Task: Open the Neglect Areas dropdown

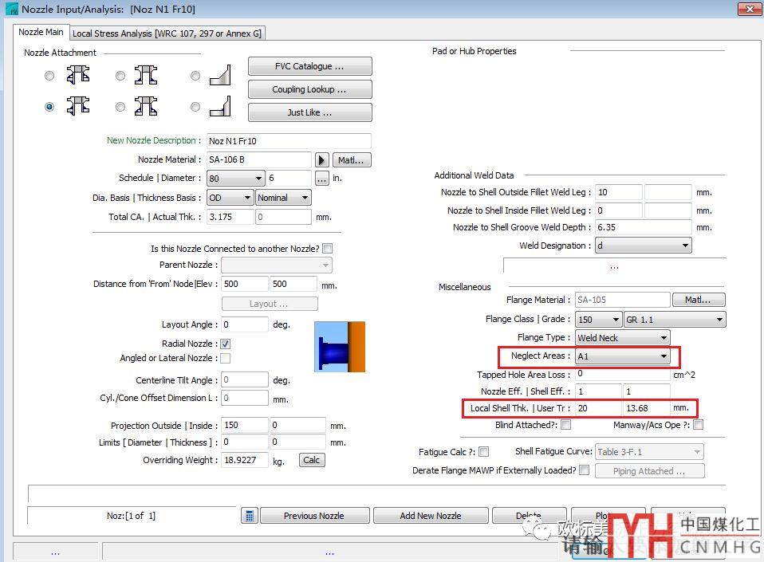Action: (x=622, y=356)
